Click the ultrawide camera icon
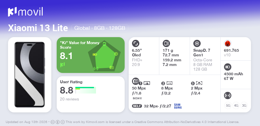The image size is (260, 126). coord(169,83)
